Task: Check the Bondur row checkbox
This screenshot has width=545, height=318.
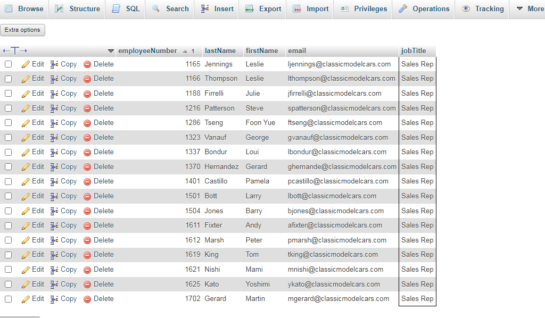Action: pyautogui.click(x=9, y=152)
